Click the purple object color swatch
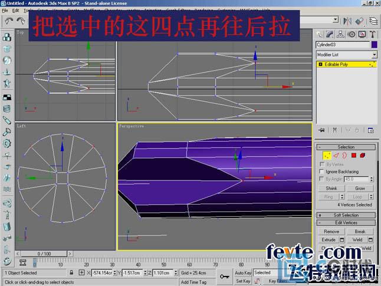This screenshot has width=381, height=286. coord(374,45)
